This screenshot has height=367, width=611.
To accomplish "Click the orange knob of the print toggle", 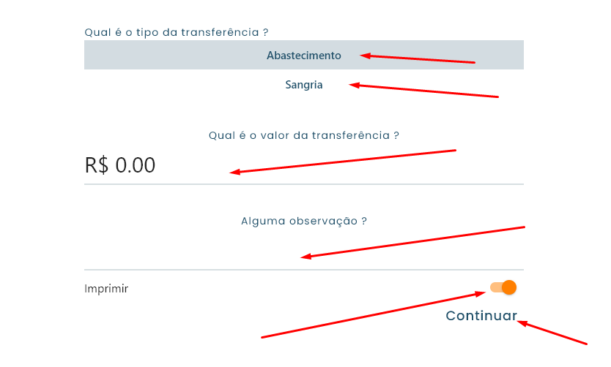I will click(509, 288).
